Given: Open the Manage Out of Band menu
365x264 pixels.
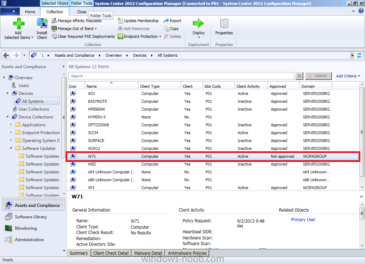Looking at the screenshot, I should coord(74,29).
